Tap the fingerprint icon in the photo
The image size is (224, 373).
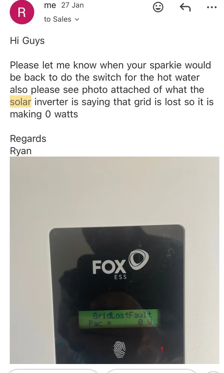point(120,350)
